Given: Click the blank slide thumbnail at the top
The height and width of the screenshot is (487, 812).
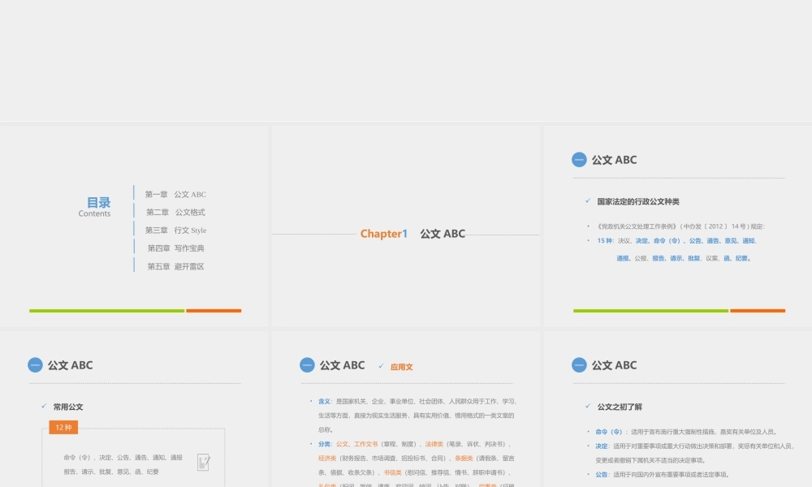Looking at the screenshot, I should coord(406,61).
